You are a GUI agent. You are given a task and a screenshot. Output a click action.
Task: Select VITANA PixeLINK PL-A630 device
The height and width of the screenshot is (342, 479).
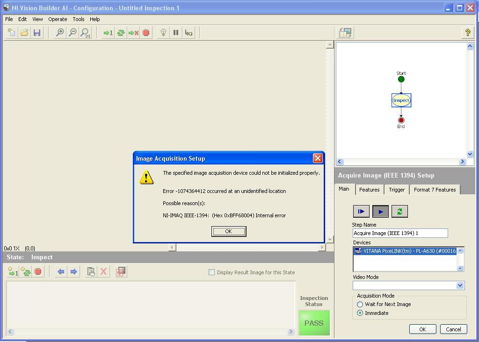pos(405,251)
